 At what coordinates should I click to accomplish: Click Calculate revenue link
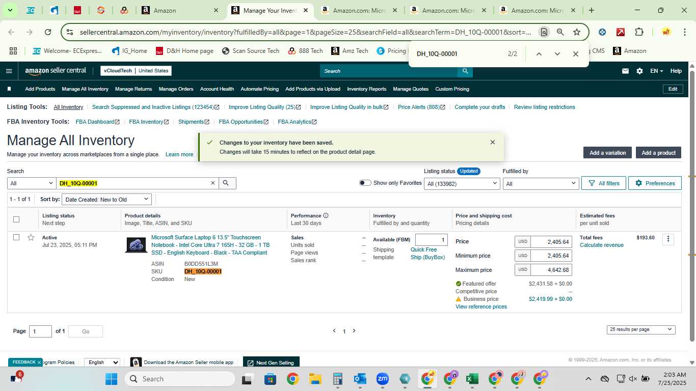[x=602, y=245]
